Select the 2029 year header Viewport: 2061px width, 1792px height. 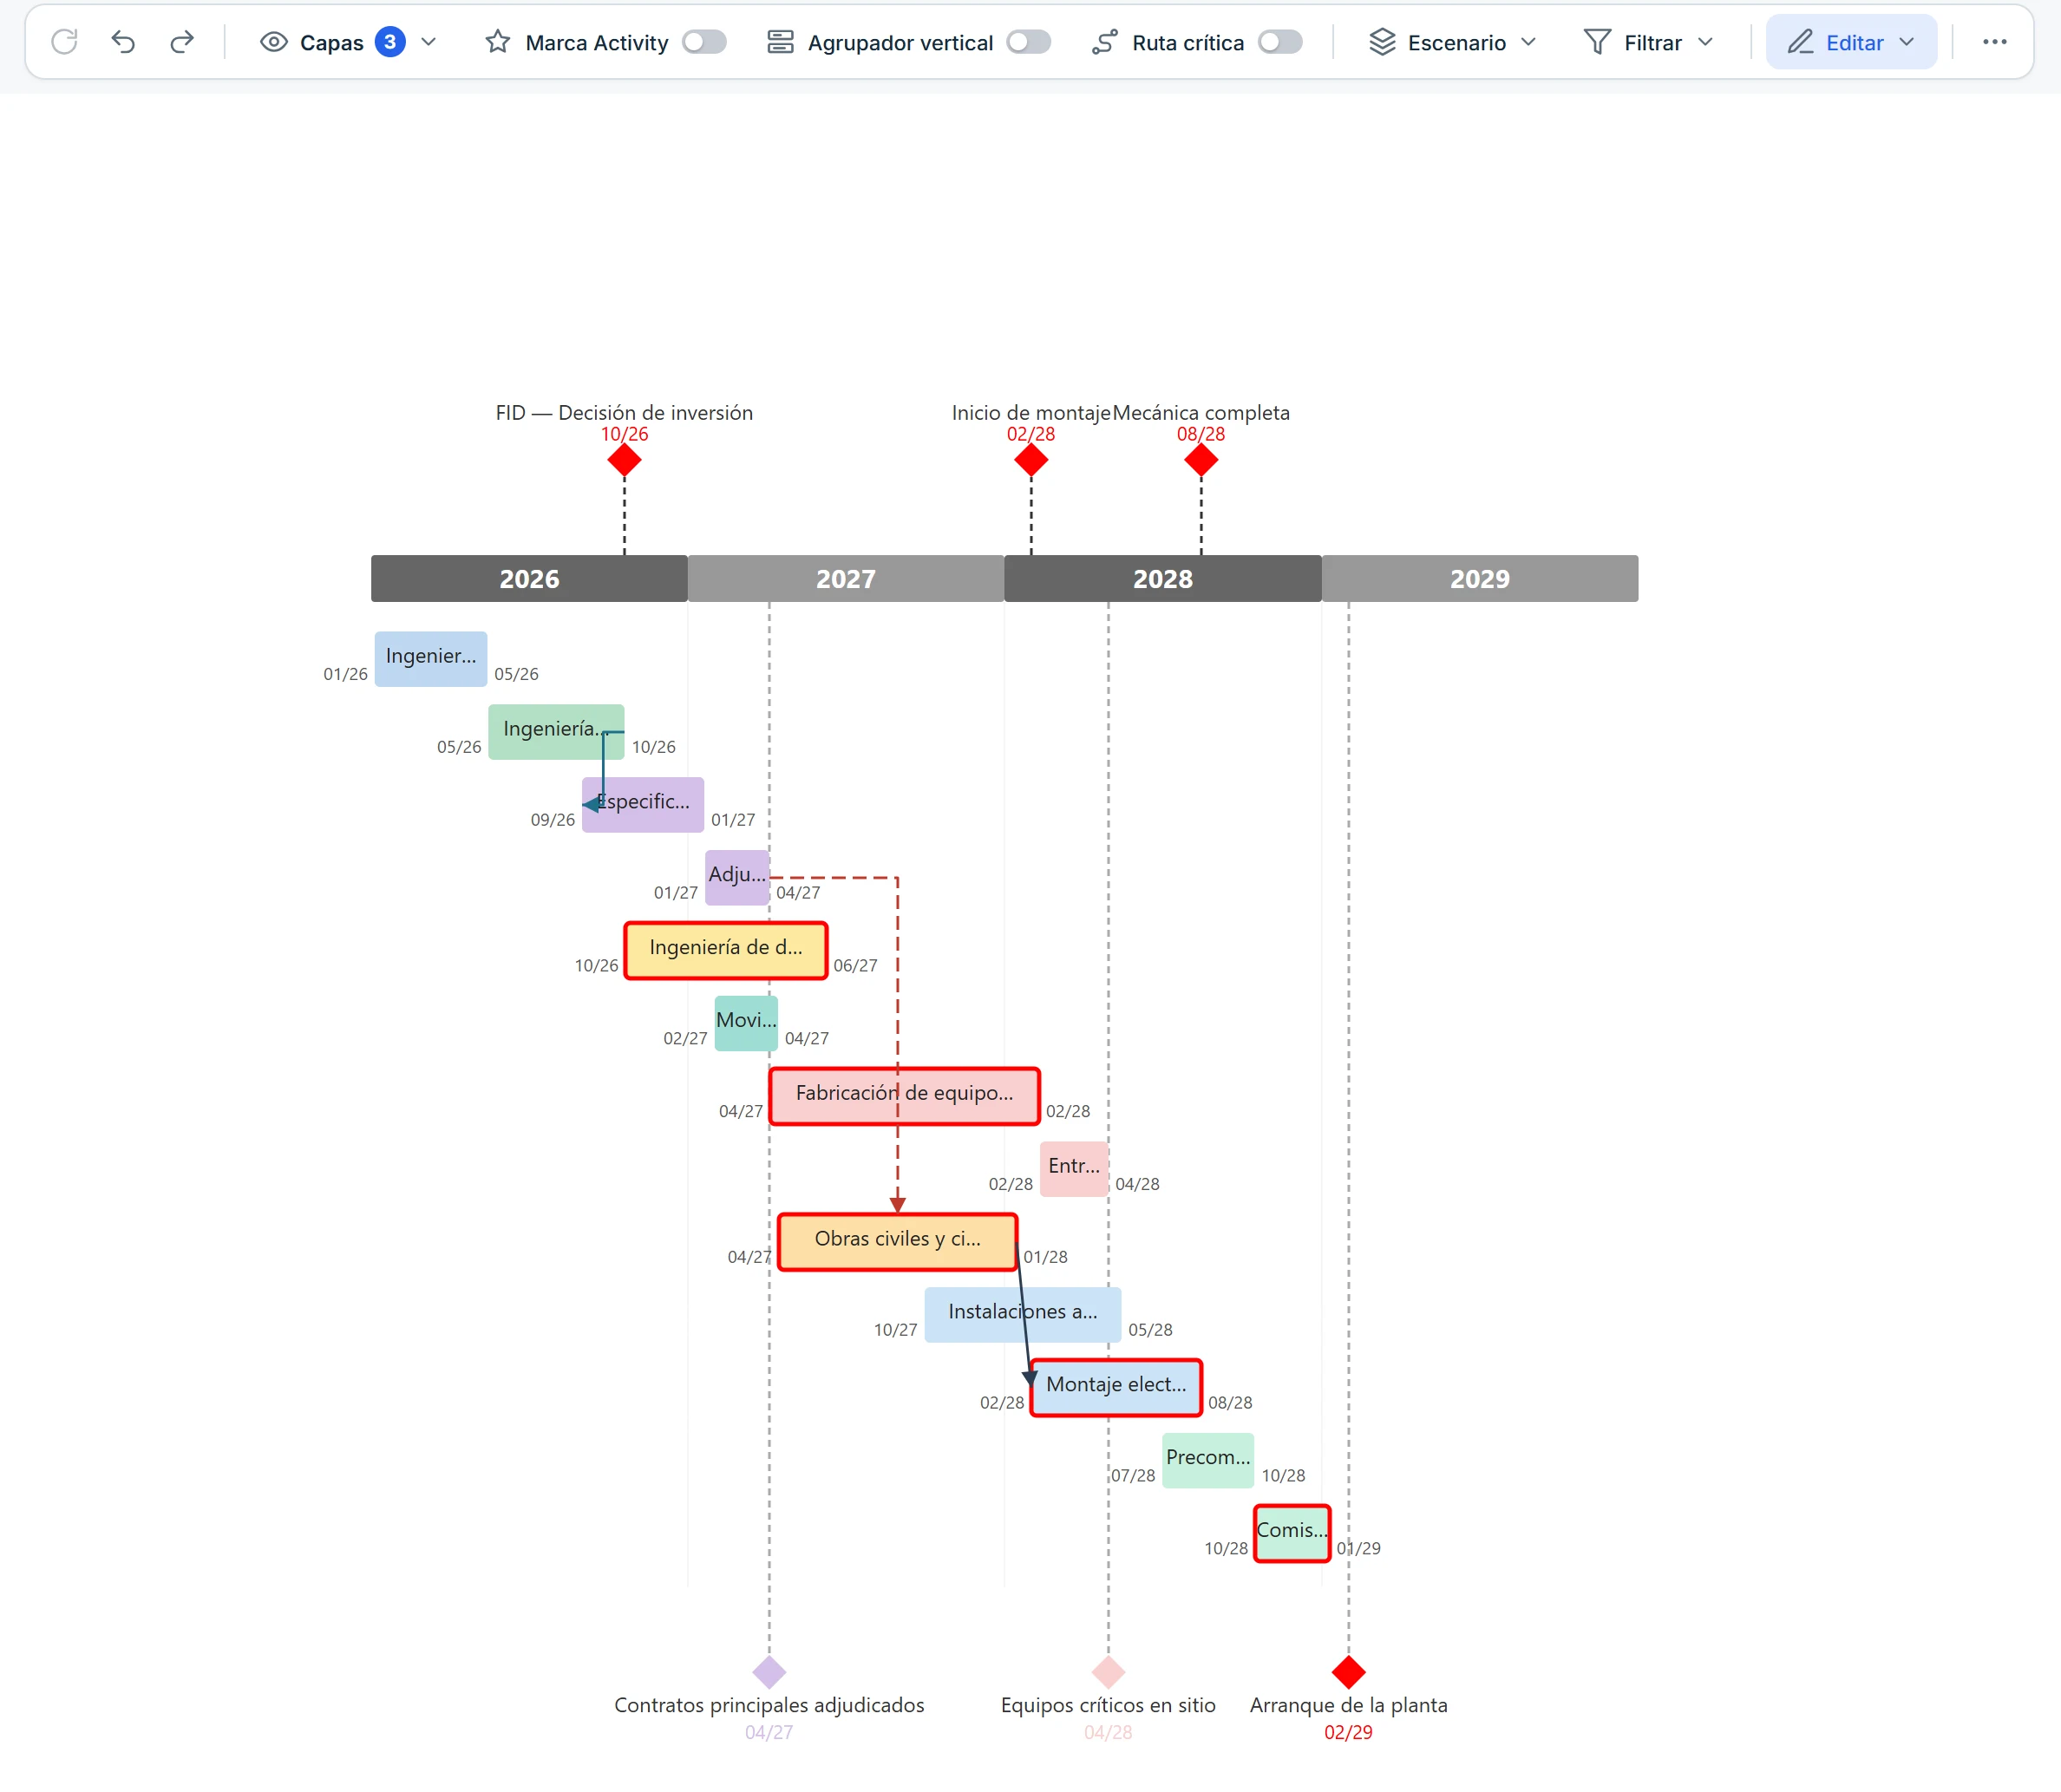(x=1480, y=579)
